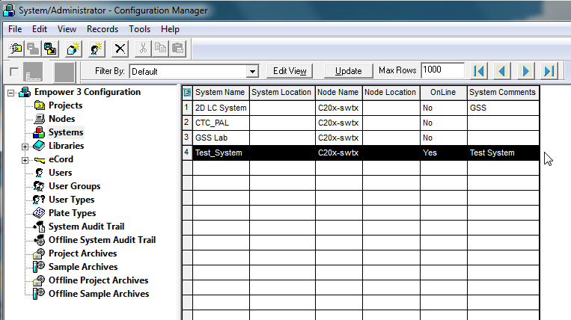The width and height of the screenshot is (571, 320).
Task: Click the System Location column header
Action: coord(282,93)
